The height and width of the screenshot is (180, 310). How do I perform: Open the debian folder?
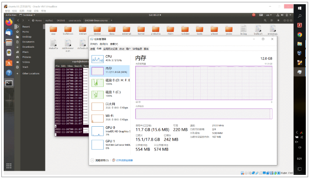click(83, 30)
